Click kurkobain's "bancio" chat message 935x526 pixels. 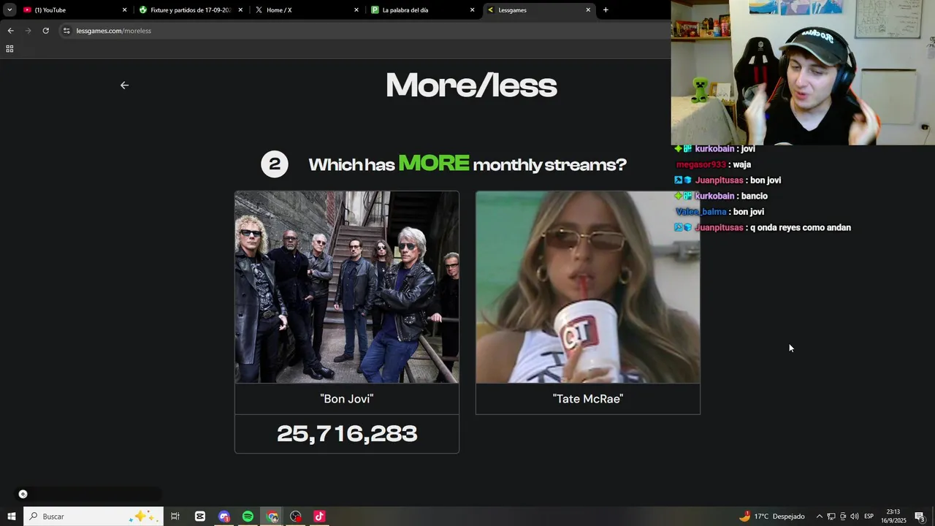click(x=754, y=197)
